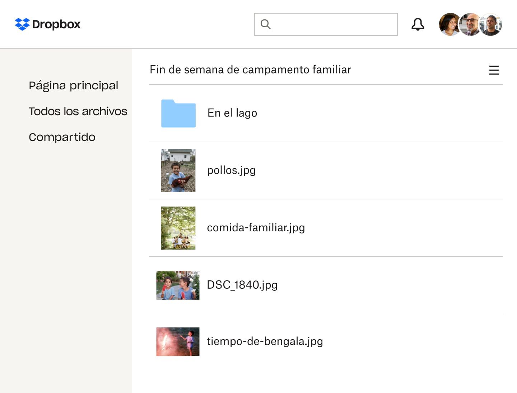Click the pollos.jpg thumbnail image
This screenshot has width=517, height=393.
click(x=178, y=171)
